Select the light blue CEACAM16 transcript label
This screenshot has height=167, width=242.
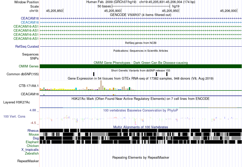[x=30, y=22]
